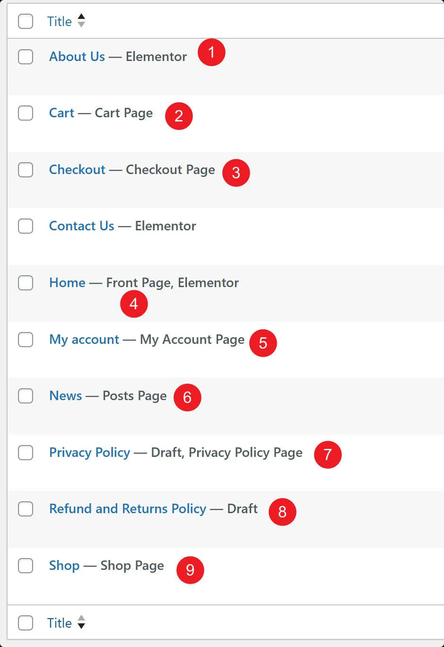Viewport: 444px width, 647px height.
Task: Open the Shop page link
Action: click(64, 566)
